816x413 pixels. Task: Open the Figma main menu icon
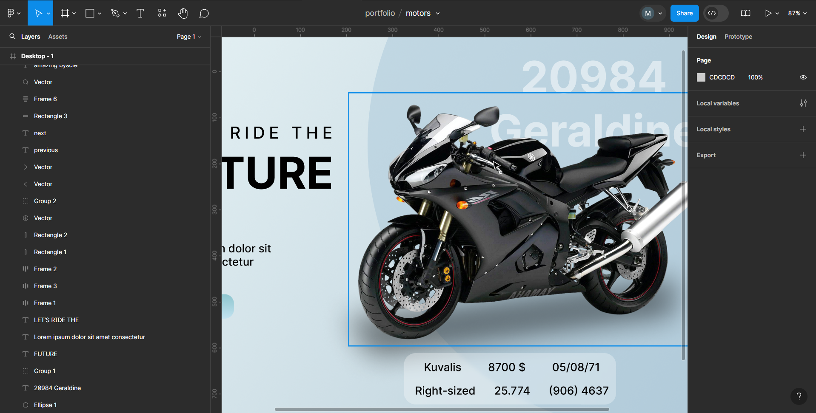pos(11,13)
